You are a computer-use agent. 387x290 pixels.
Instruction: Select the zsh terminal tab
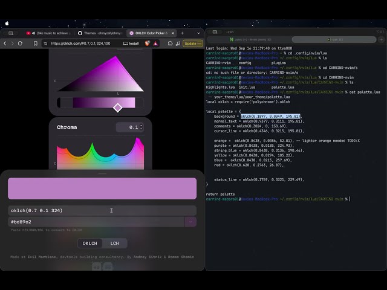[x=334, y=39]
